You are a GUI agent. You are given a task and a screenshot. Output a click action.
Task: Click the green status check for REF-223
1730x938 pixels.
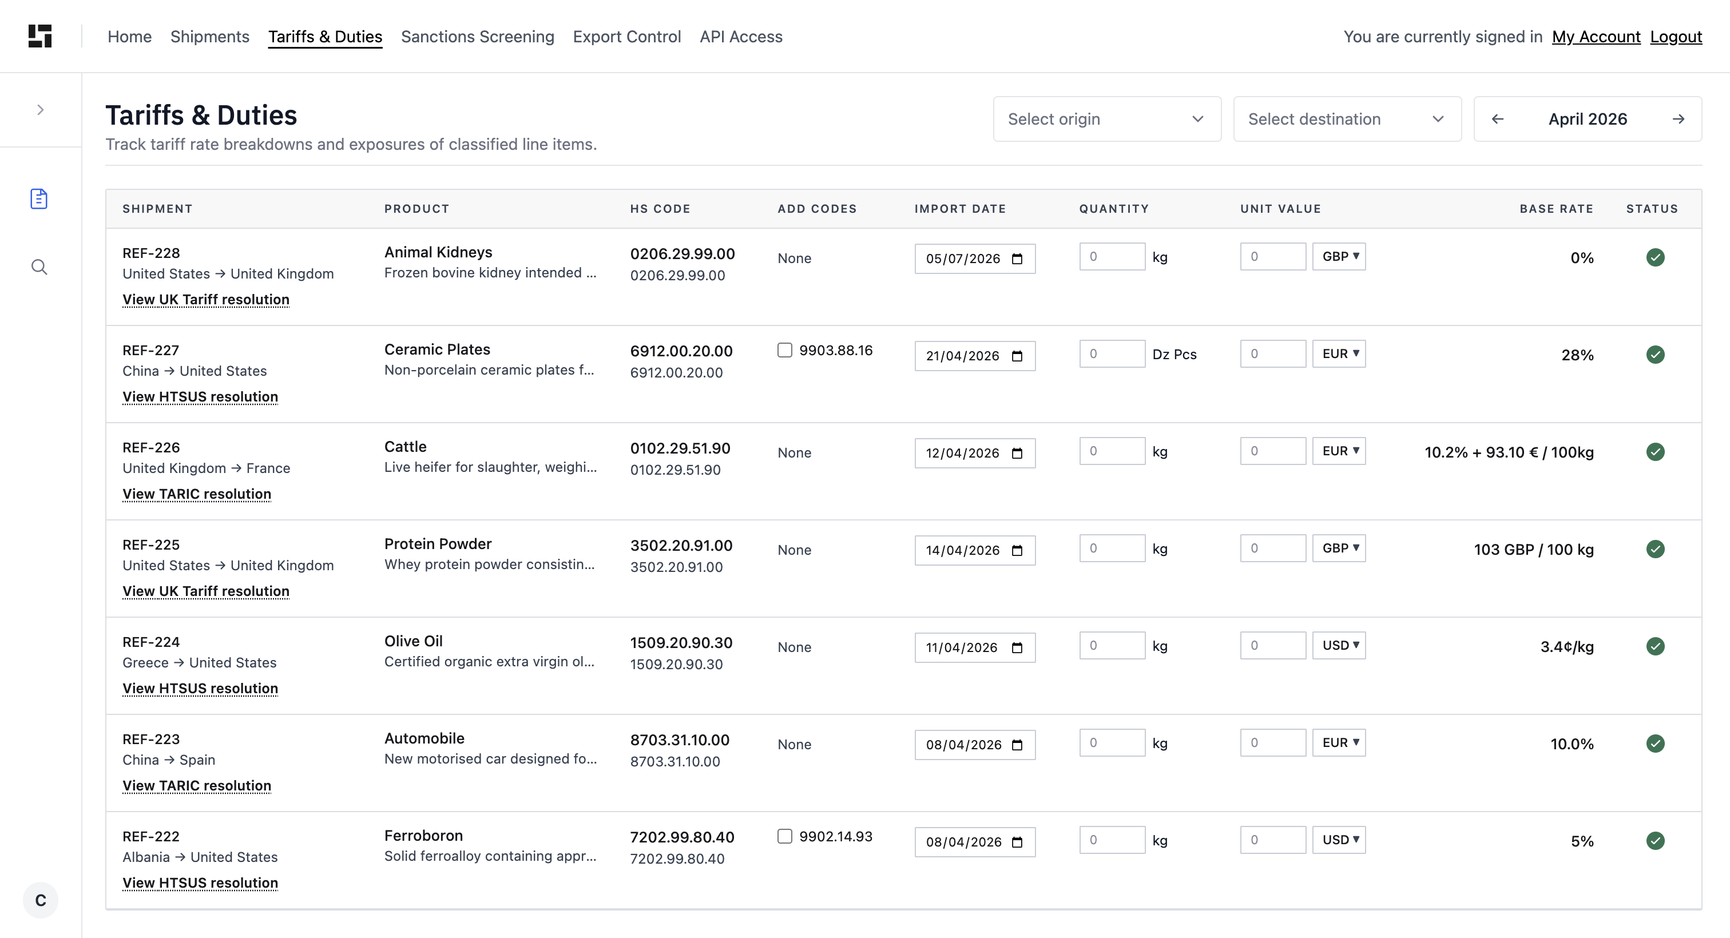[x=1656, y=744]
